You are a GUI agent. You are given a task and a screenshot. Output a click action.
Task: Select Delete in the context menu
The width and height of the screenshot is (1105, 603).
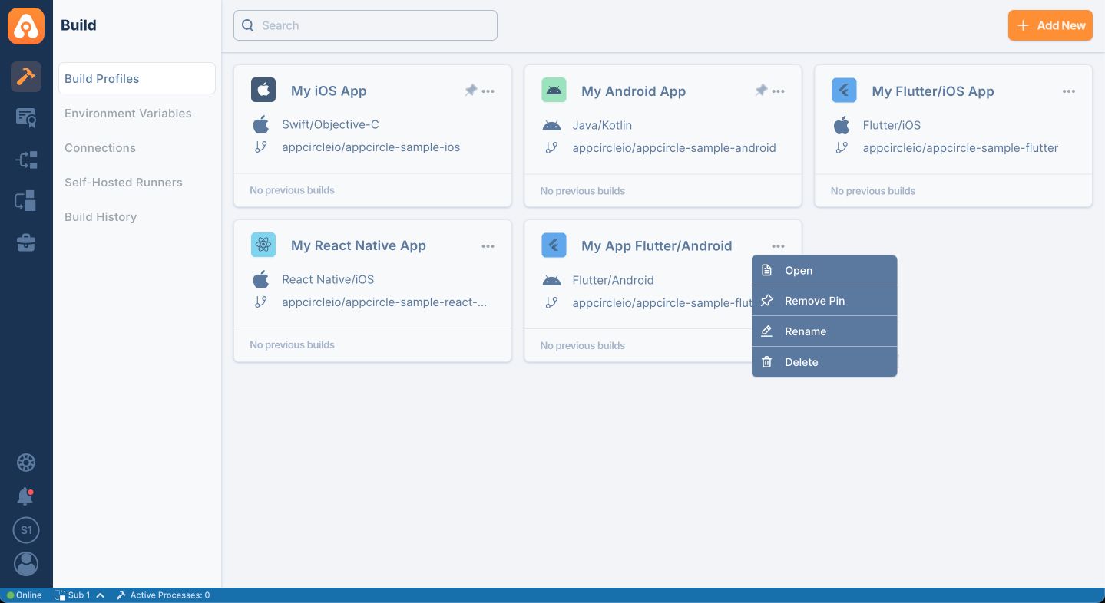pyautogui.click(x=801, y=362)
